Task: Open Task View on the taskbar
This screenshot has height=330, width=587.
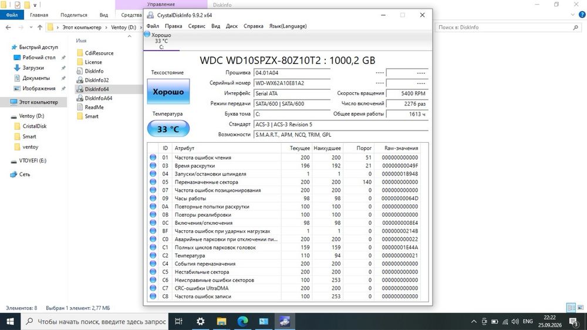Action: (x=178, y=321)
